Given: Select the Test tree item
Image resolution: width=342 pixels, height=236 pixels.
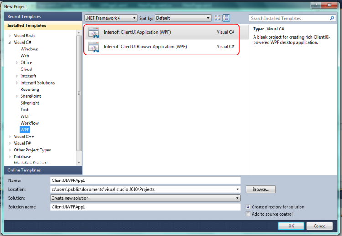Looking at the screenshot, I should point(25,110).
